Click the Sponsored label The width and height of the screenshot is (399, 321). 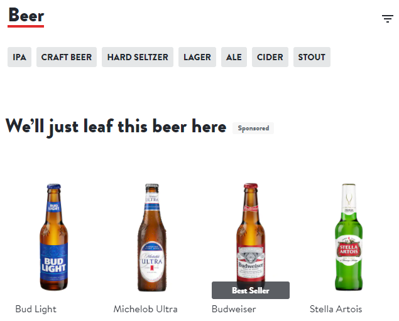point(253,128)
